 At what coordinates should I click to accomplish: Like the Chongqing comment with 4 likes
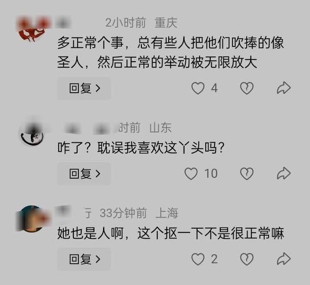pos(198,88)
